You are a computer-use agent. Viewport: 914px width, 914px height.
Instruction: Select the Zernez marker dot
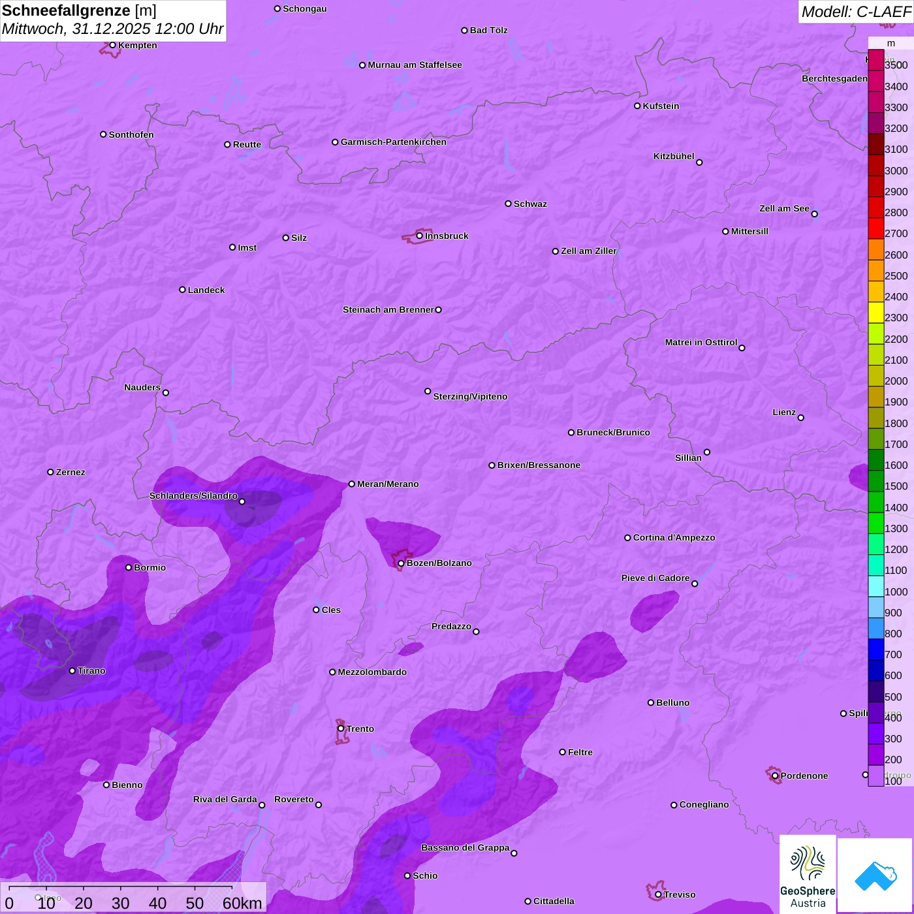51,472
